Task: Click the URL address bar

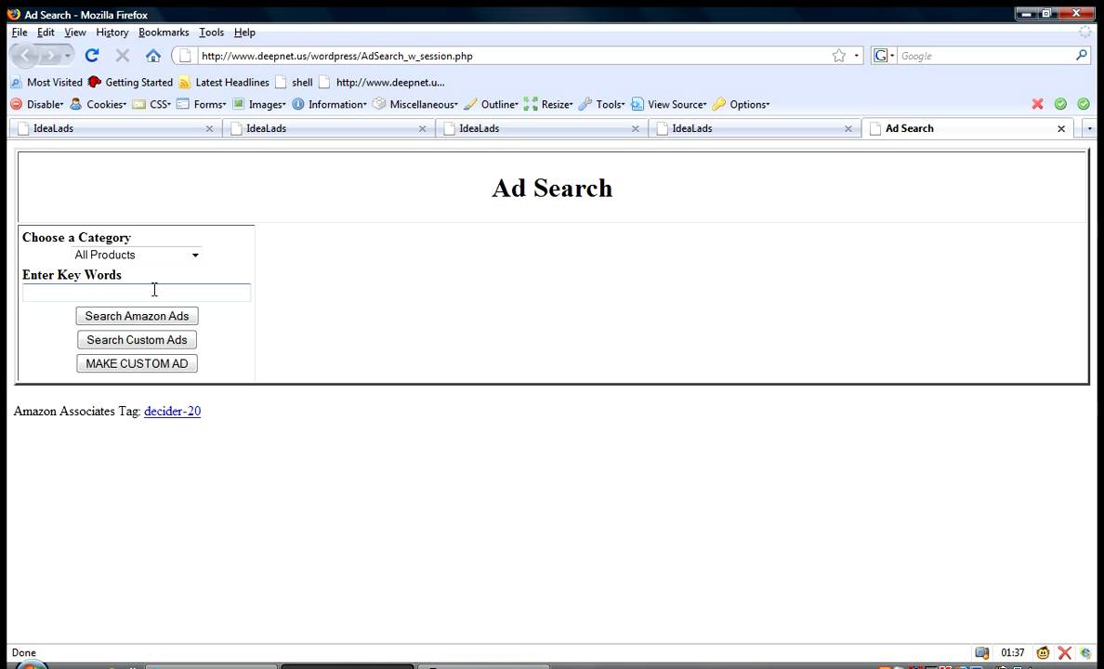Action: pos(514,56)
